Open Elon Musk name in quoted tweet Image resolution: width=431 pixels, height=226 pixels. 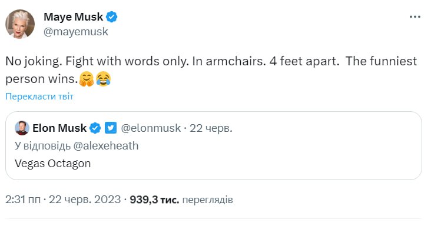59,128
